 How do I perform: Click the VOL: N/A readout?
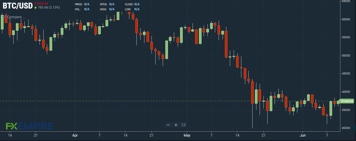[x=82, y=9]
